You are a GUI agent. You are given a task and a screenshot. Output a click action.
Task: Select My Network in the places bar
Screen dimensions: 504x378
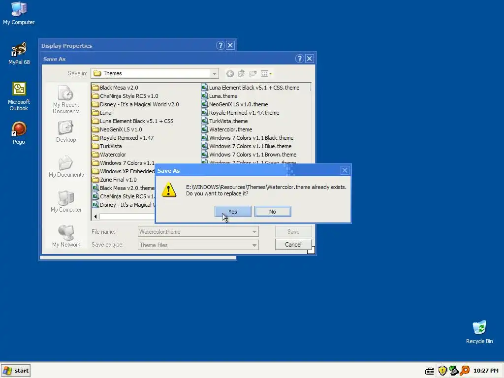pos(66,236)
